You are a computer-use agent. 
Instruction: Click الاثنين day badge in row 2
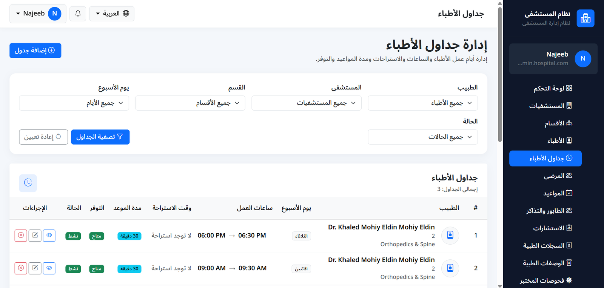click(301, 269)
